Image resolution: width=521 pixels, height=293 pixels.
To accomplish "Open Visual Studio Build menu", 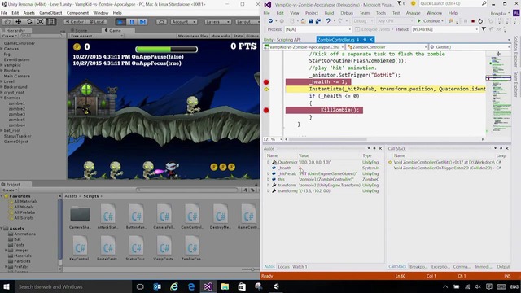I will pyautogui.click(x=329, y=13).
